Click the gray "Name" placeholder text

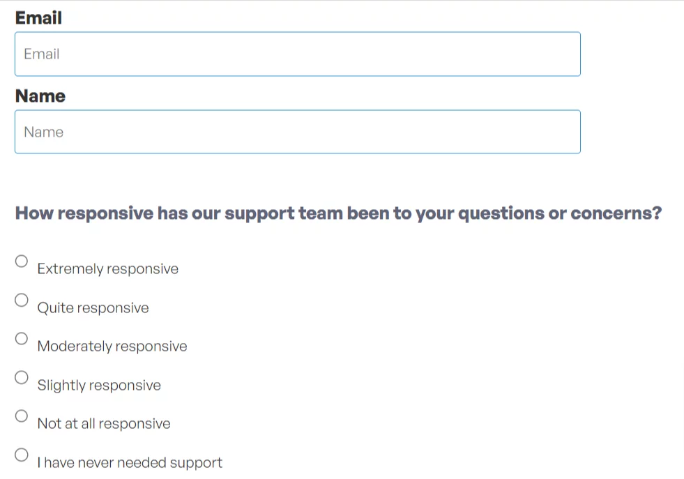click(x=43, y=132)
